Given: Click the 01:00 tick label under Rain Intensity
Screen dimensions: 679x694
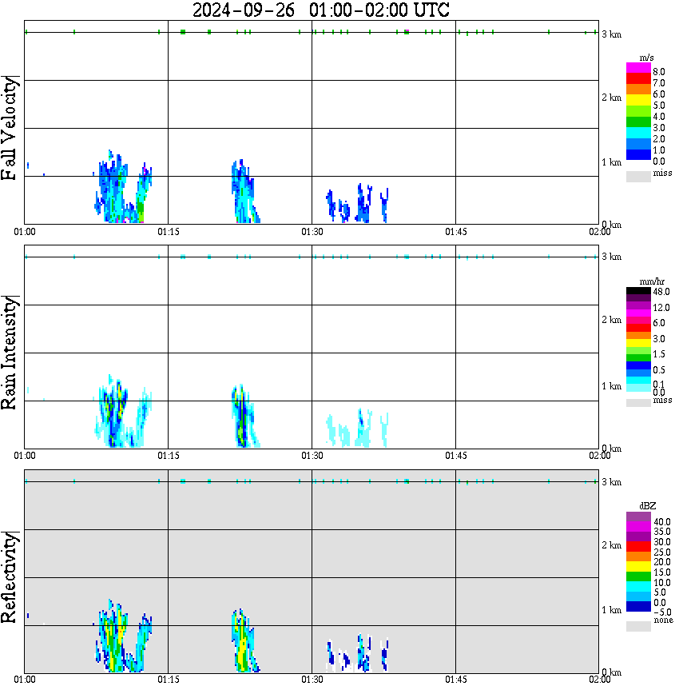Looking at the screenshot, I should [x=25, y=456].
